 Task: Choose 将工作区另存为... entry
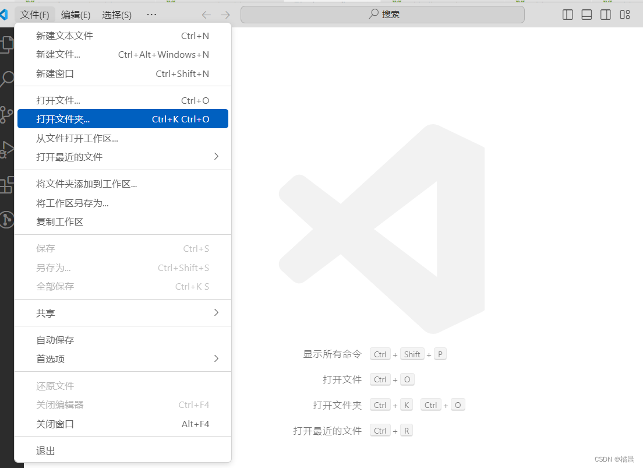tap(123, 203)
